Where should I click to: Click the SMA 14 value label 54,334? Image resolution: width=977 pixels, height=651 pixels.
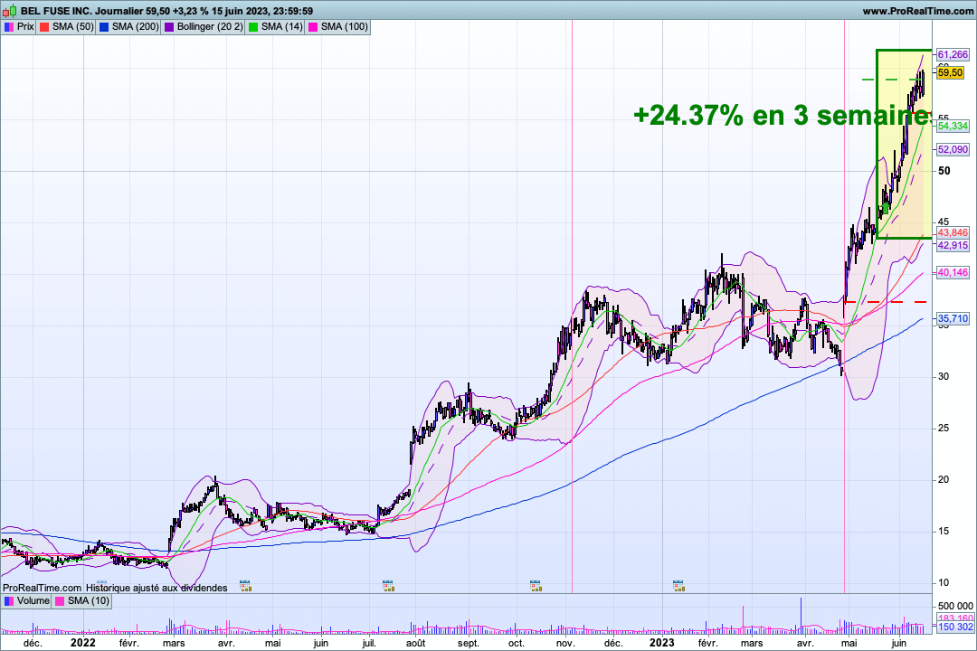click(953, 126)
